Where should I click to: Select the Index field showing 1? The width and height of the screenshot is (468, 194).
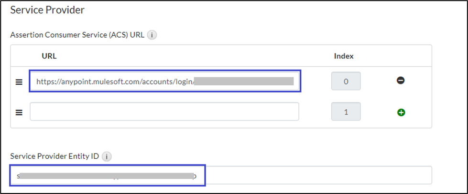click(346, 112)
